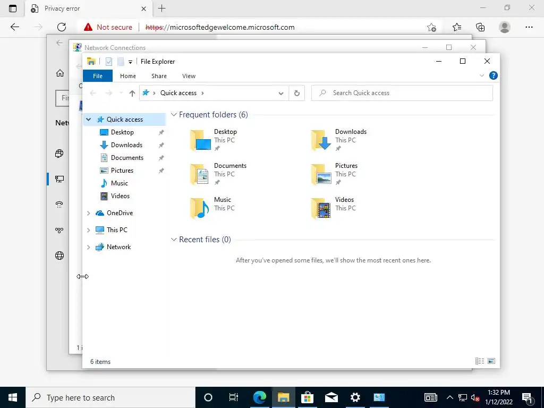Image resolution: width=544 pixels, height=408 pixels.
Task: Go up one level with up arrow
Action: click(132, 93)
